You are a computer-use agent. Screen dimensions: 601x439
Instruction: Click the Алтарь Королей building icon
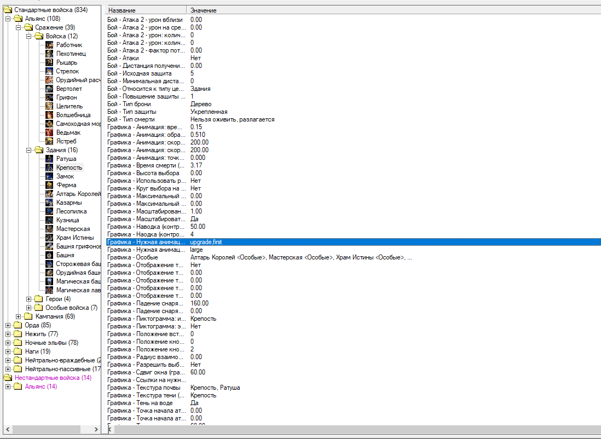(49, 194)
